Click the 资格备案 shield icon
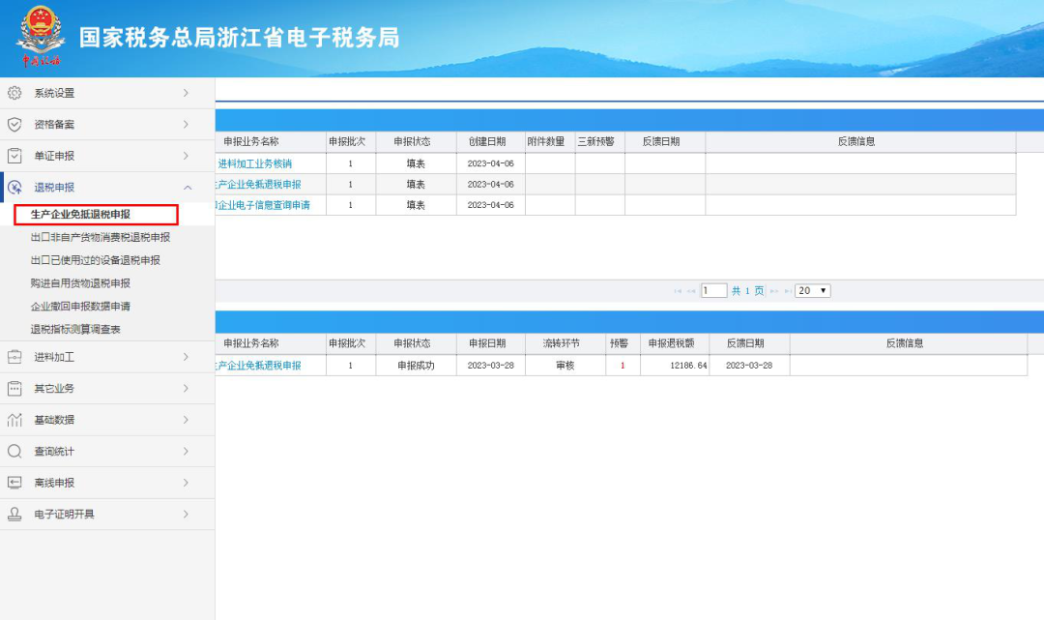The image size is (1044, 620). click(x=14, y=125)
